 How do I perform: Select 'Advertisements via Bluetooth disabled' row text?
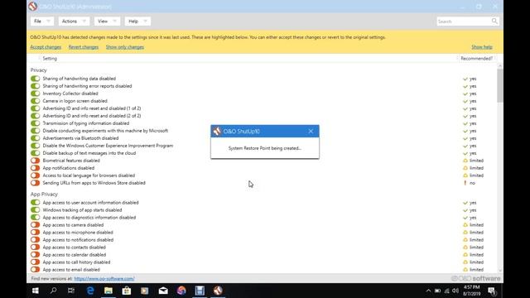80,138
